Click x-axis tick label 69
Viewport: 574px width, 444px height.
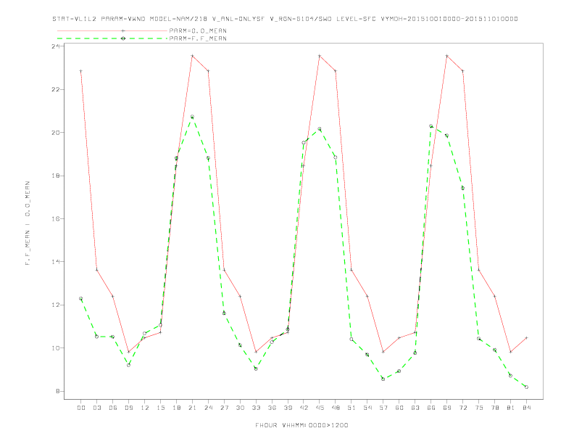(447, 408)
